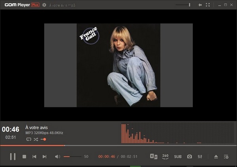Click the France Gall album artwork
Viewport: 237px width, 167px height.
click(118, 65)
